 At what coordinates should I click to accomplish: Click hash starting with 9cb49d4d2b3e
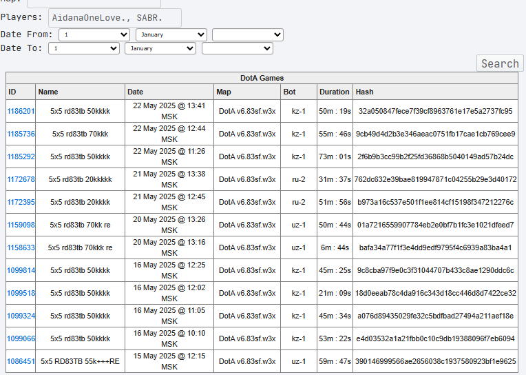[x=435, y=134]
